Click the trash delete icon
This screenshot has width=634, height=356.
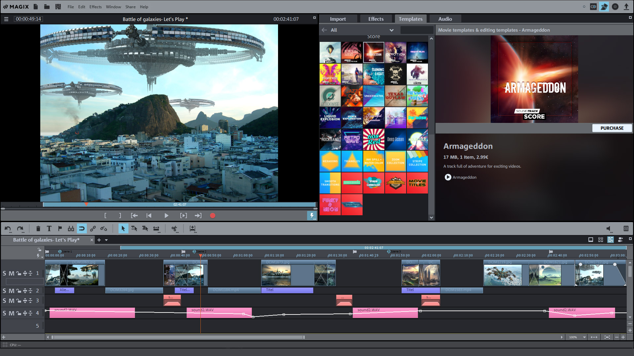[x=38, y=228]
